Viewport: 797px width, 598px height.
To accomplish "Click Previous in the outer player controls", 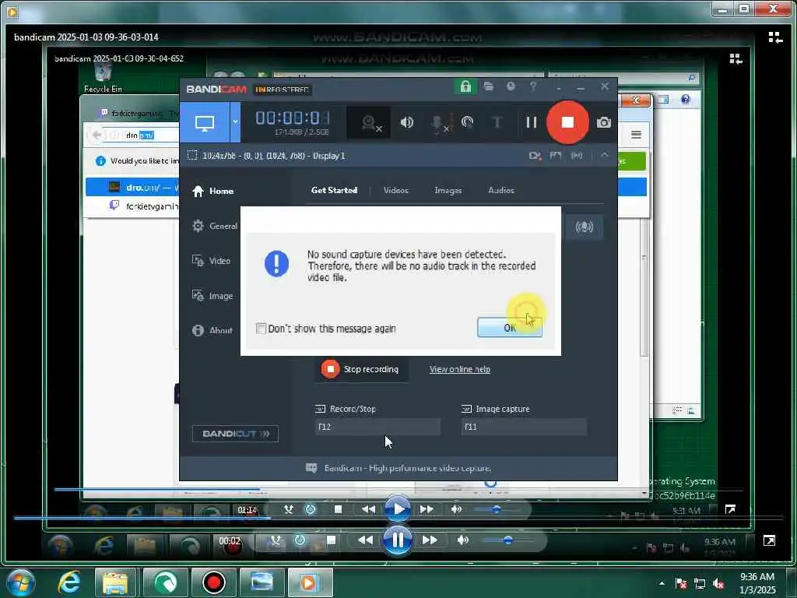I will [365, 540].
